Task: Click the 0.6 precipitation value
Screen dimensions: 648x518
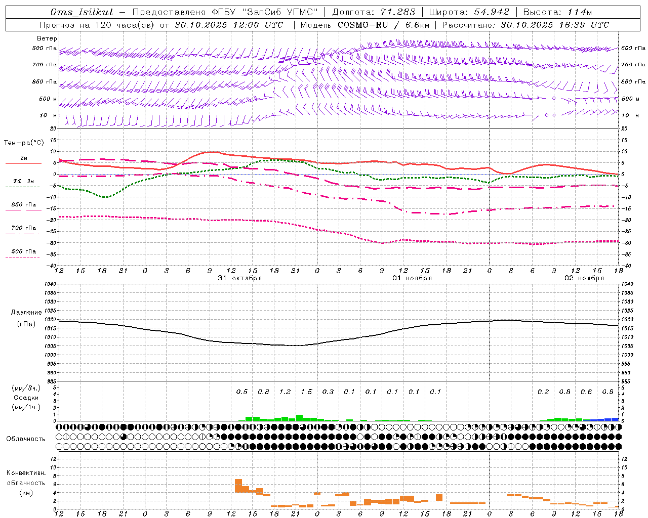Action: tap(586, 392)
